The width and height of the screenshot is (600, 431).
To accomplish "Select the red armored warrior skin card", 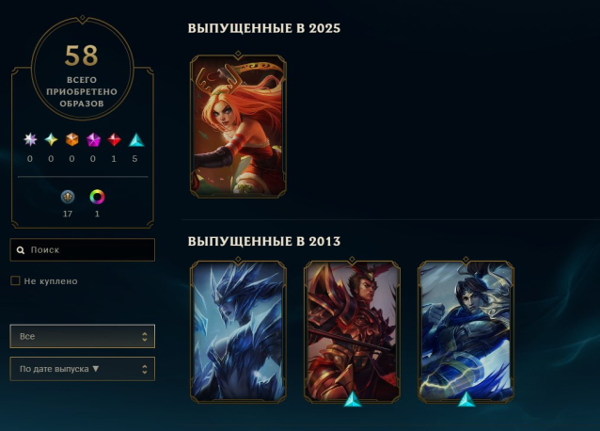I will (x=352, y=331).
